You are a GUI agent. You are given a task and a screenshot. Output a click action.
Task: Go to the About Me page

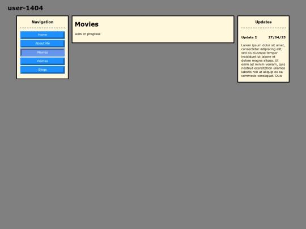point(42,44)
